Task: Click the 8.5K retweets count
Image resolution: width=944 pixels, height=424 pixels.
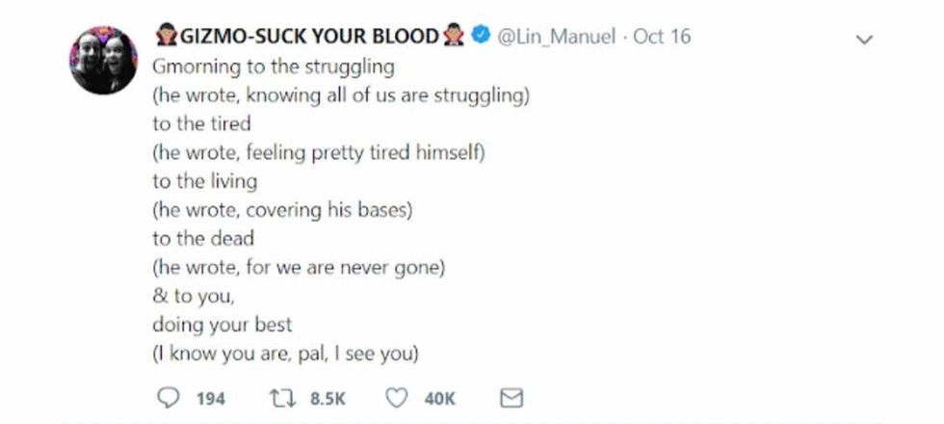Action: (x=327, y=399)
